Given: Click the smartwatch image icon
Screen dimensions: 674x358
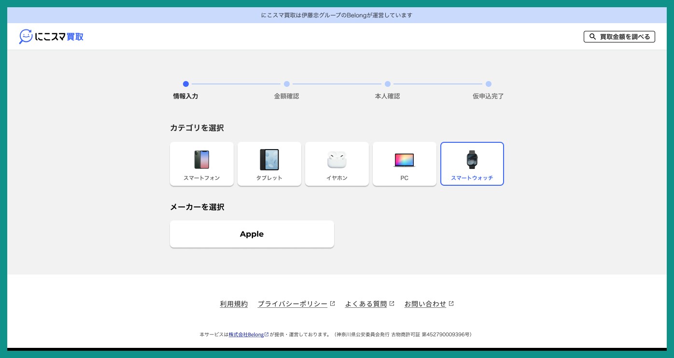Looking at the screenshot, I should click(x=472, y=160).
